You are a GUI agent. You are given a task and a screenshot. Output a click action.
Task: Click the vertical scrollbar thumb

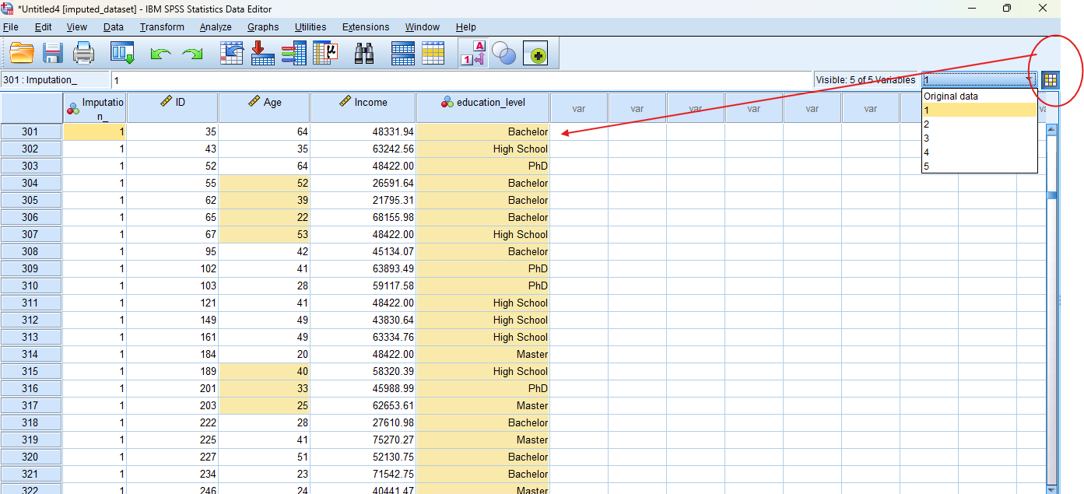(x=1051, y=195)
